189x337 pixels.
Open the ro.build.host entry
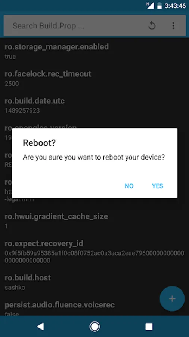click(x=94, y=282)
